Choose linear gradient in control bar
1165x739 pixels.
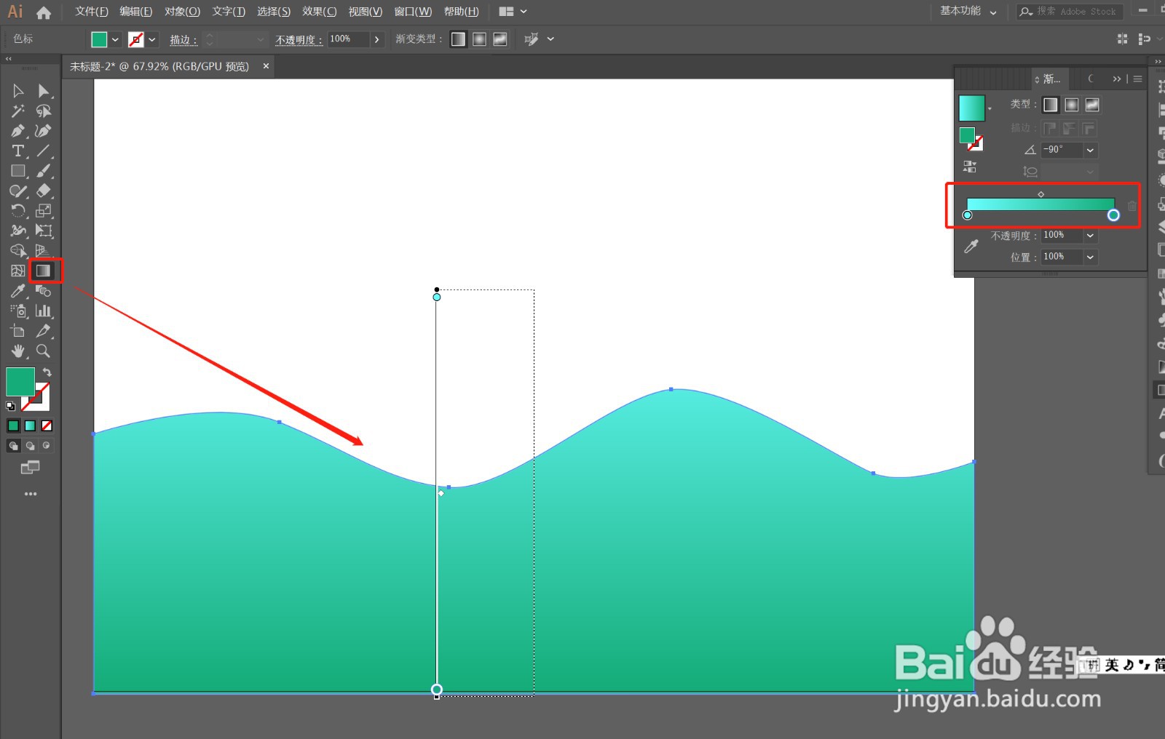[x=458, y=39]
